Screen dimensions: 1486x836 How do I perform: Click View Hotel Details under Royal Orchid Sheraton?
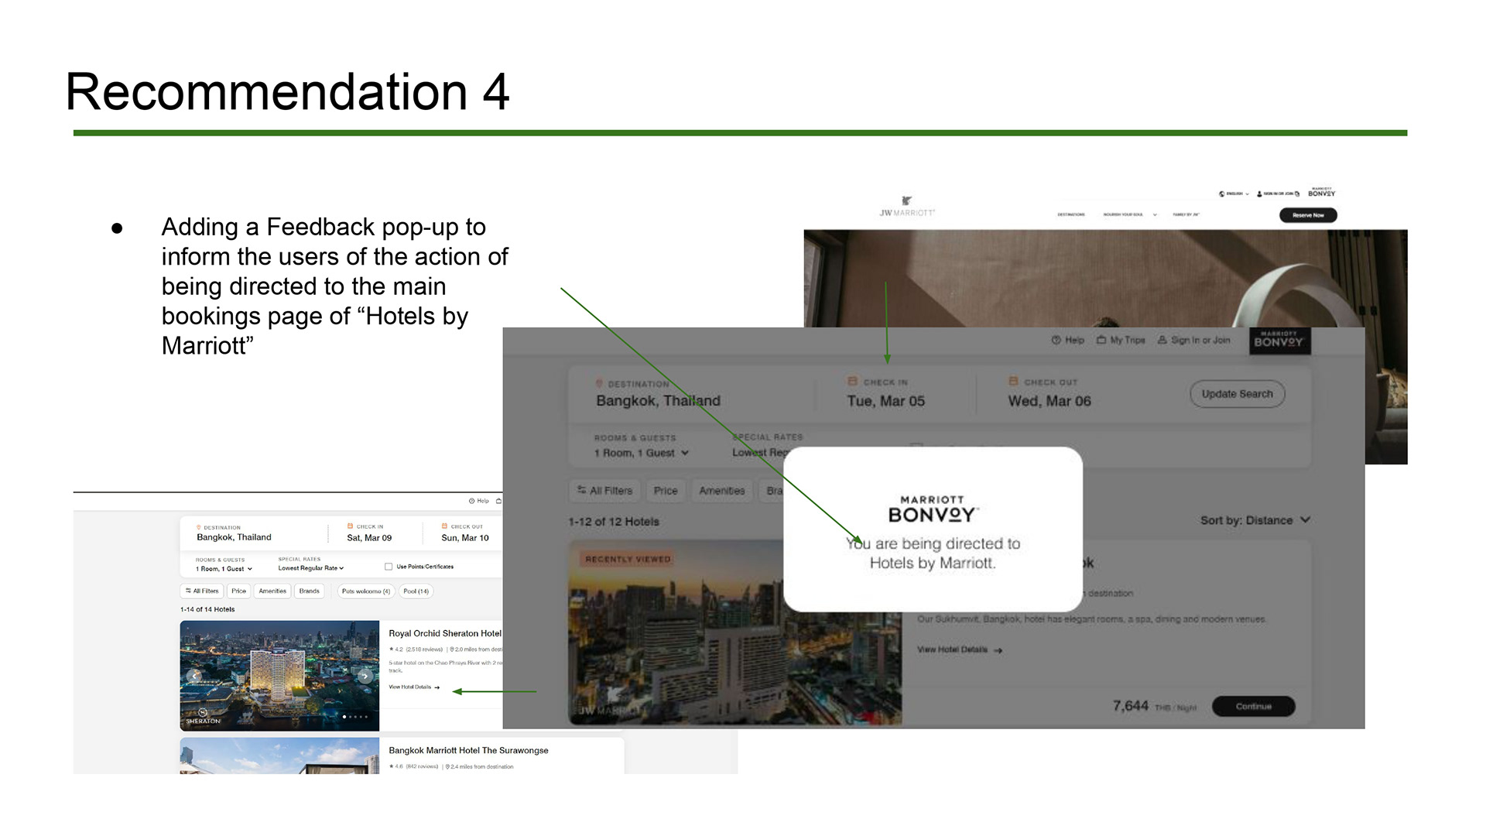(414, 687)
